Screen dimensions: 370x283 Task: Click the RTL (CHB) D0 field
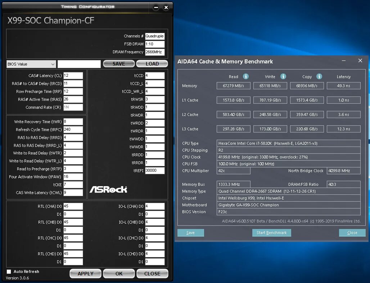tap(73, 222)
